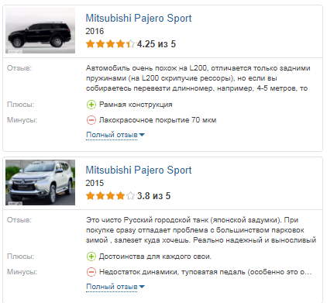Open the 2016 Mitsubishi Pajero Sport title link

pyautogui.click(x=139, y=19)
